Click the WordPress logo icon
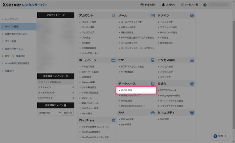The width and height of the screenshot is (235, 143). coord(113,120)
